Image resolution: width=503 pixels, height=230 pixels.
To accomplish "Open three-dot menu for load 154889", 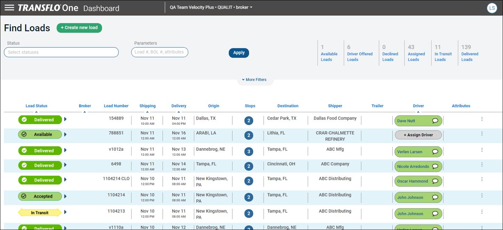I will pos(482,119).
